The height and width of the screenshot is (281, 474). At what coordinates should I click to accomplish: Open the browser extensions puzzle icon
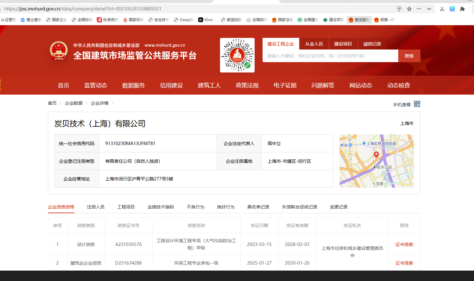(x=462, y=9)
